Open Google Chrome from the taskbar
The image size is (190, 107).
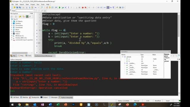[x=19, y=105]
